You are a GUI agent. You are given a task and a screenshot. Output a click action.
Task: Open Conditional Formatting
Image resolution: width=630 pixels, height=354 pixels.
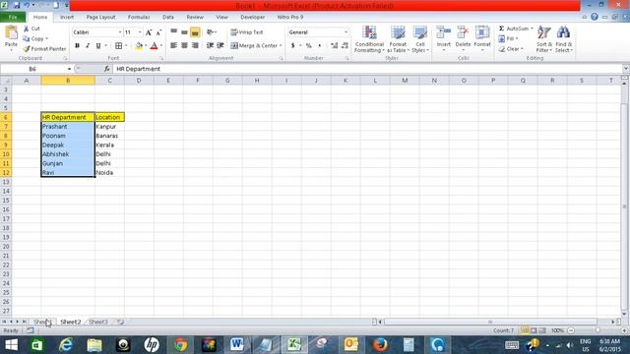[x=369, y=39]
